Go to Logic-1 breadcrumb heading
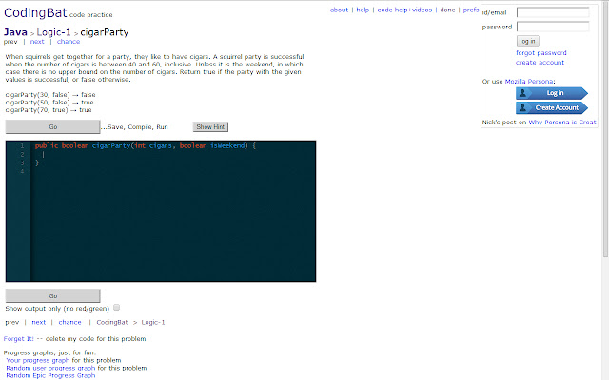 click(53, 32)
